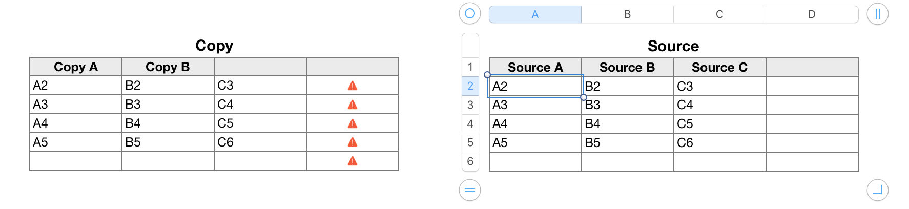Click the warning icon beside C3 in Copy
Image resolution: width=909 pixels, height=209 pixels.
[353, 86]
